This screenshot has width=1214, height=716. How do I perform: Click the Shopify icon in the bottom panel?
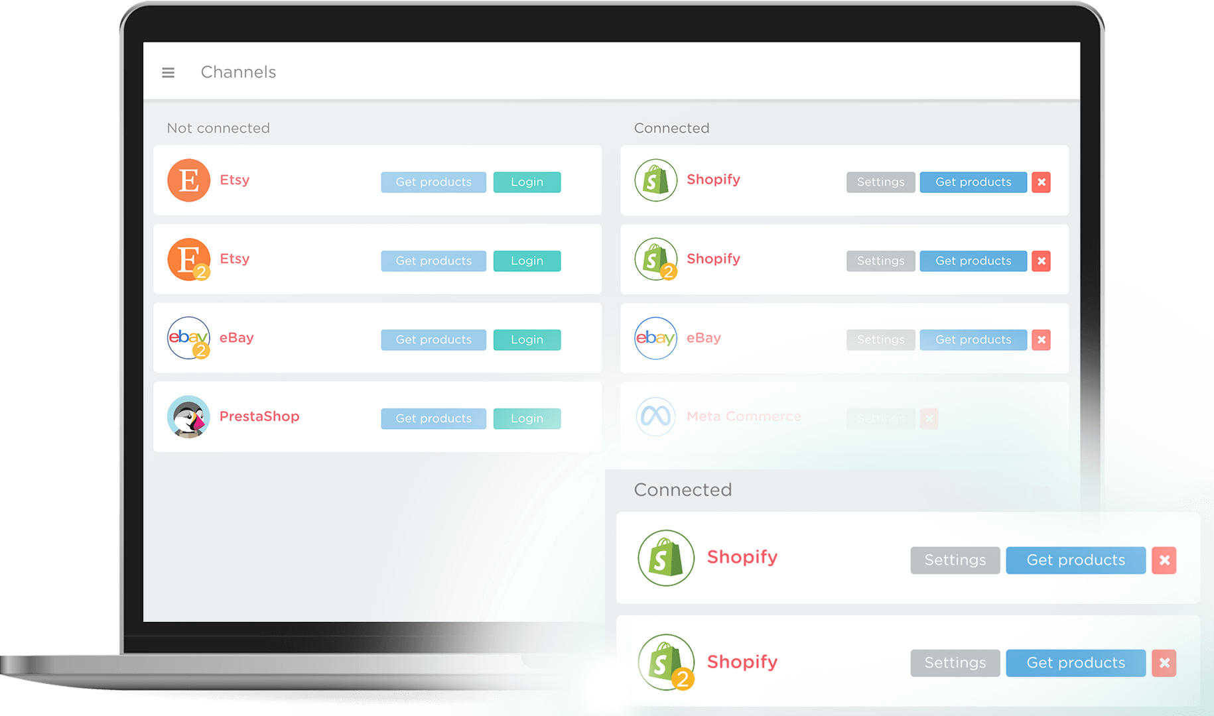[665, 558]
